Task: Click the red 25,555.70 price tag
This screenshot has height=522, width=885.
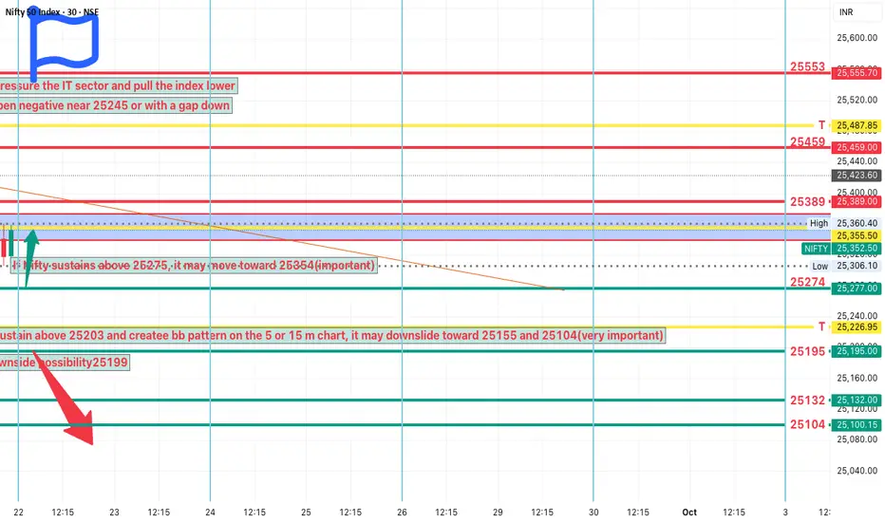Action: (x=857, y=73)
